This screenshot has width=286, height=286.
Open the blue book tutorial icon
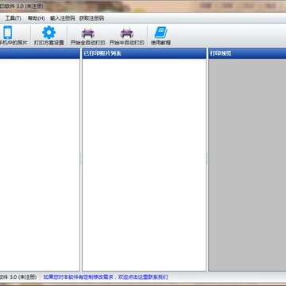(160, 33)
